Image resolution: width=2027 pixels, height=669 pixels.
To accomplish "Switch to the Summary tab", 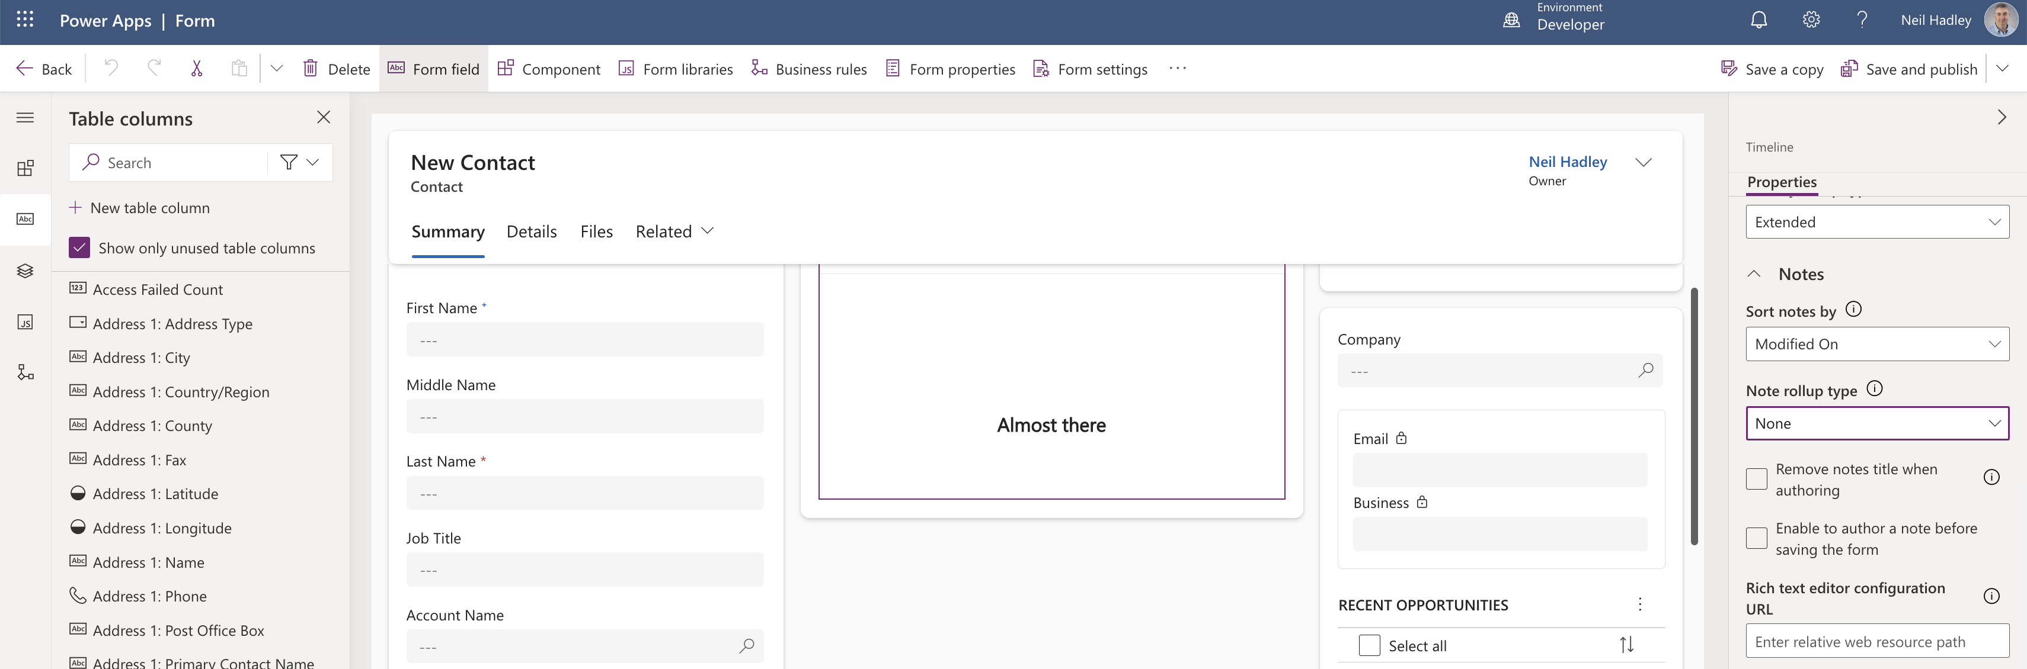I will 447,232.
